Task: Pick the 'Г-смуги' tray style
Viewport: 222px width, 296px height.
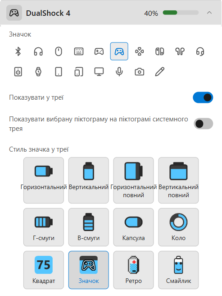Action: [x=44, y=227]
